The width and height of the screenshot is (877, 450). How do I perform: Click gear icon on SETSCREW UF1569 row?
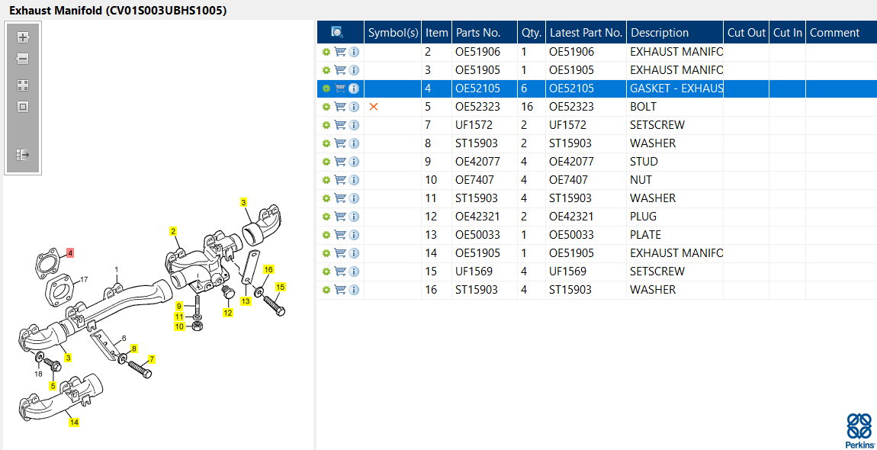(x=326, y=272)
